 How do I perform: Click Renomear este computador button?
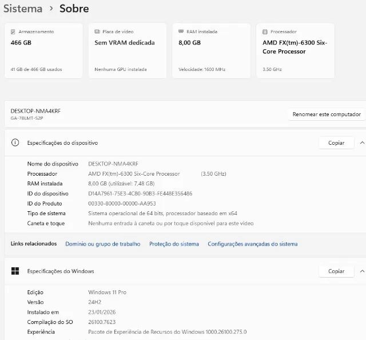click(327, 114)
